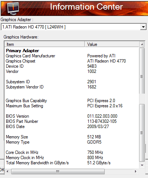Click the 2009/03/27 date value
The image size is (148, 178).
[98, 127]
